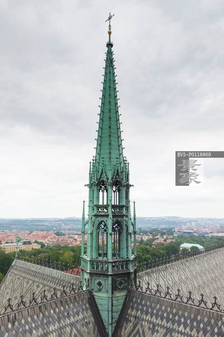Click the tall left pinnacle beside the spire
Viewport: 224px width, 337px height.
(84, 229)
